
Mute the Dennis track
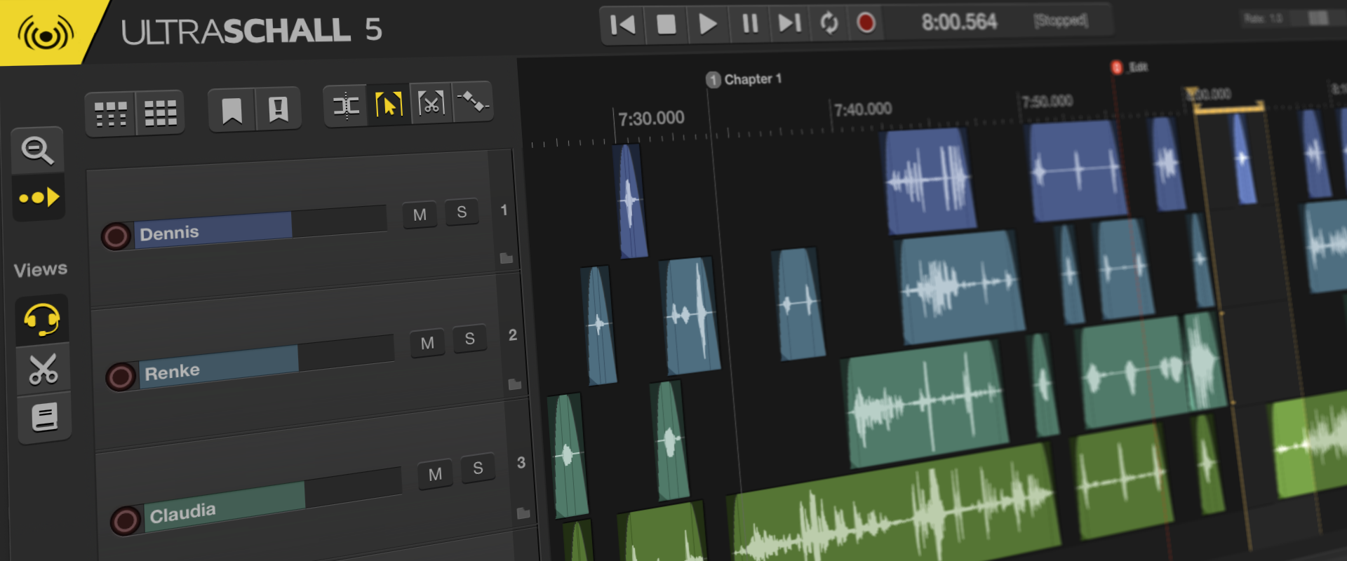420,215
